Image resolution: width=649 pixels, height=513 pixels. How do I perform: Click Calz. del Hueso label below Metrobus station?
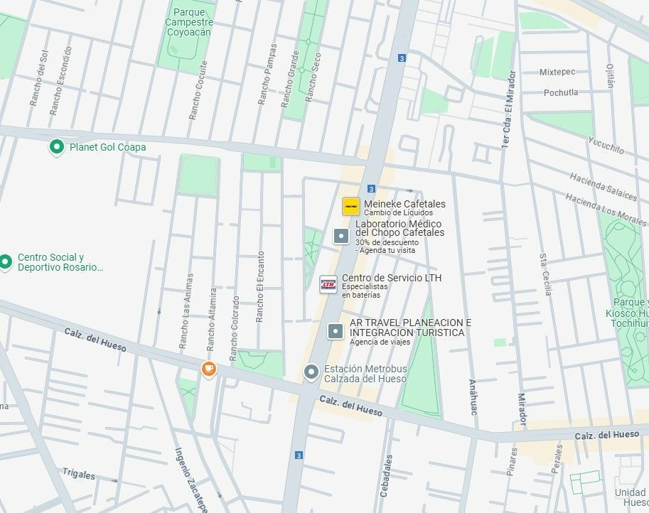pos(350,406)
